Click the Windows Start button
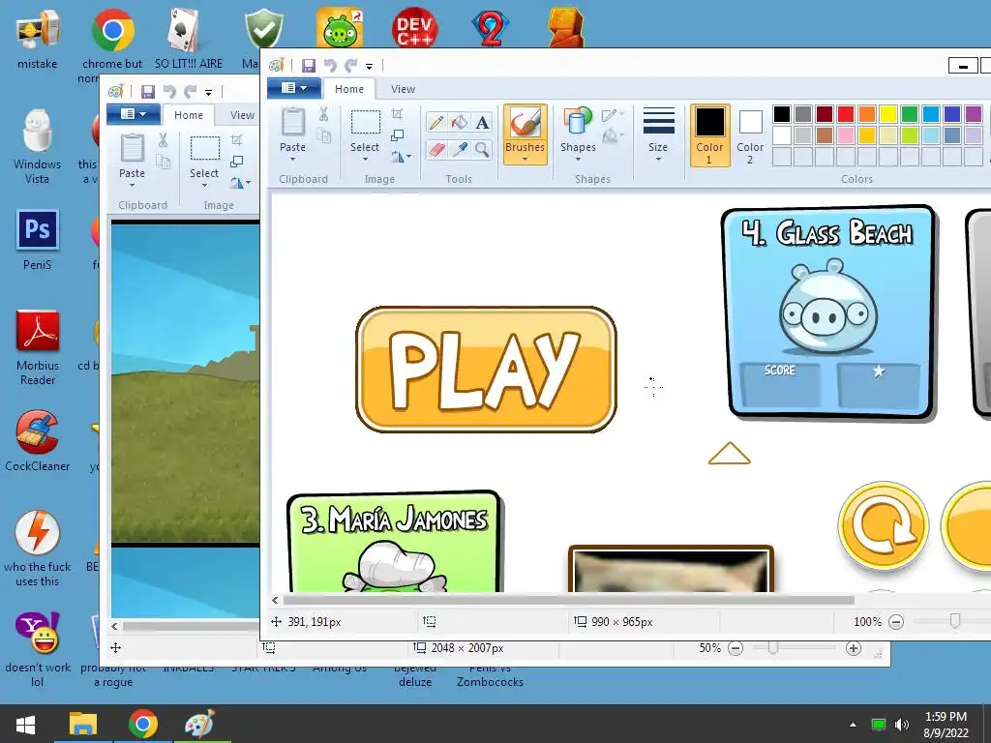The width and height of the screenshot is (991, 743). click(26, 724)
